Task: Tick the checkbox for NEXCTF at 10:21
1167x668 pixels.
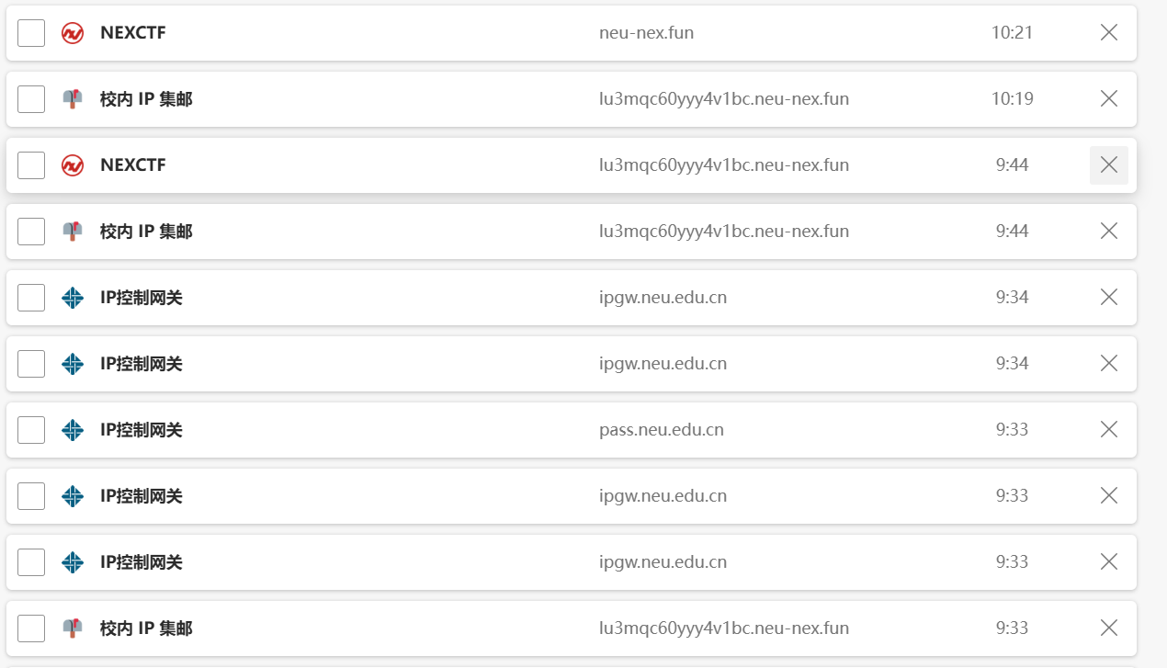Action: [x=31, y=33]
